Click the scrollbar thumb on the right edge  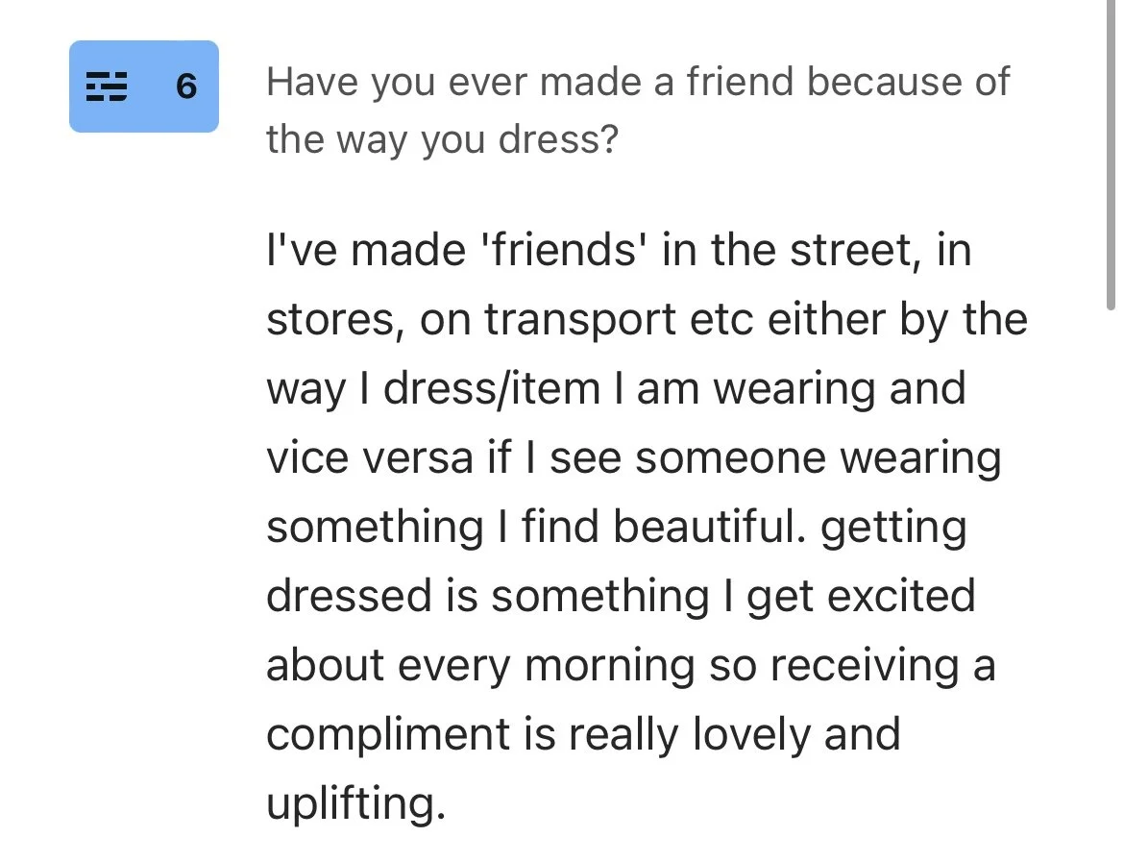[x=1112, y=154]
